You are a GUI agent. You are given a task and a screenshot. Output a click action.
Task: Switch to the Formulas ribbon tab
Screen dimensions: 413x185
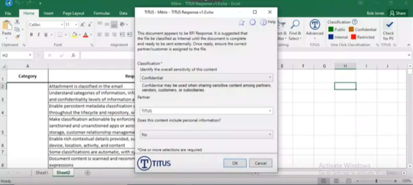point(102,13)
